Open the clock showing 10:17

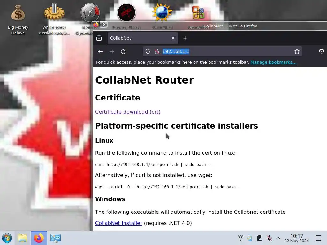297,238
